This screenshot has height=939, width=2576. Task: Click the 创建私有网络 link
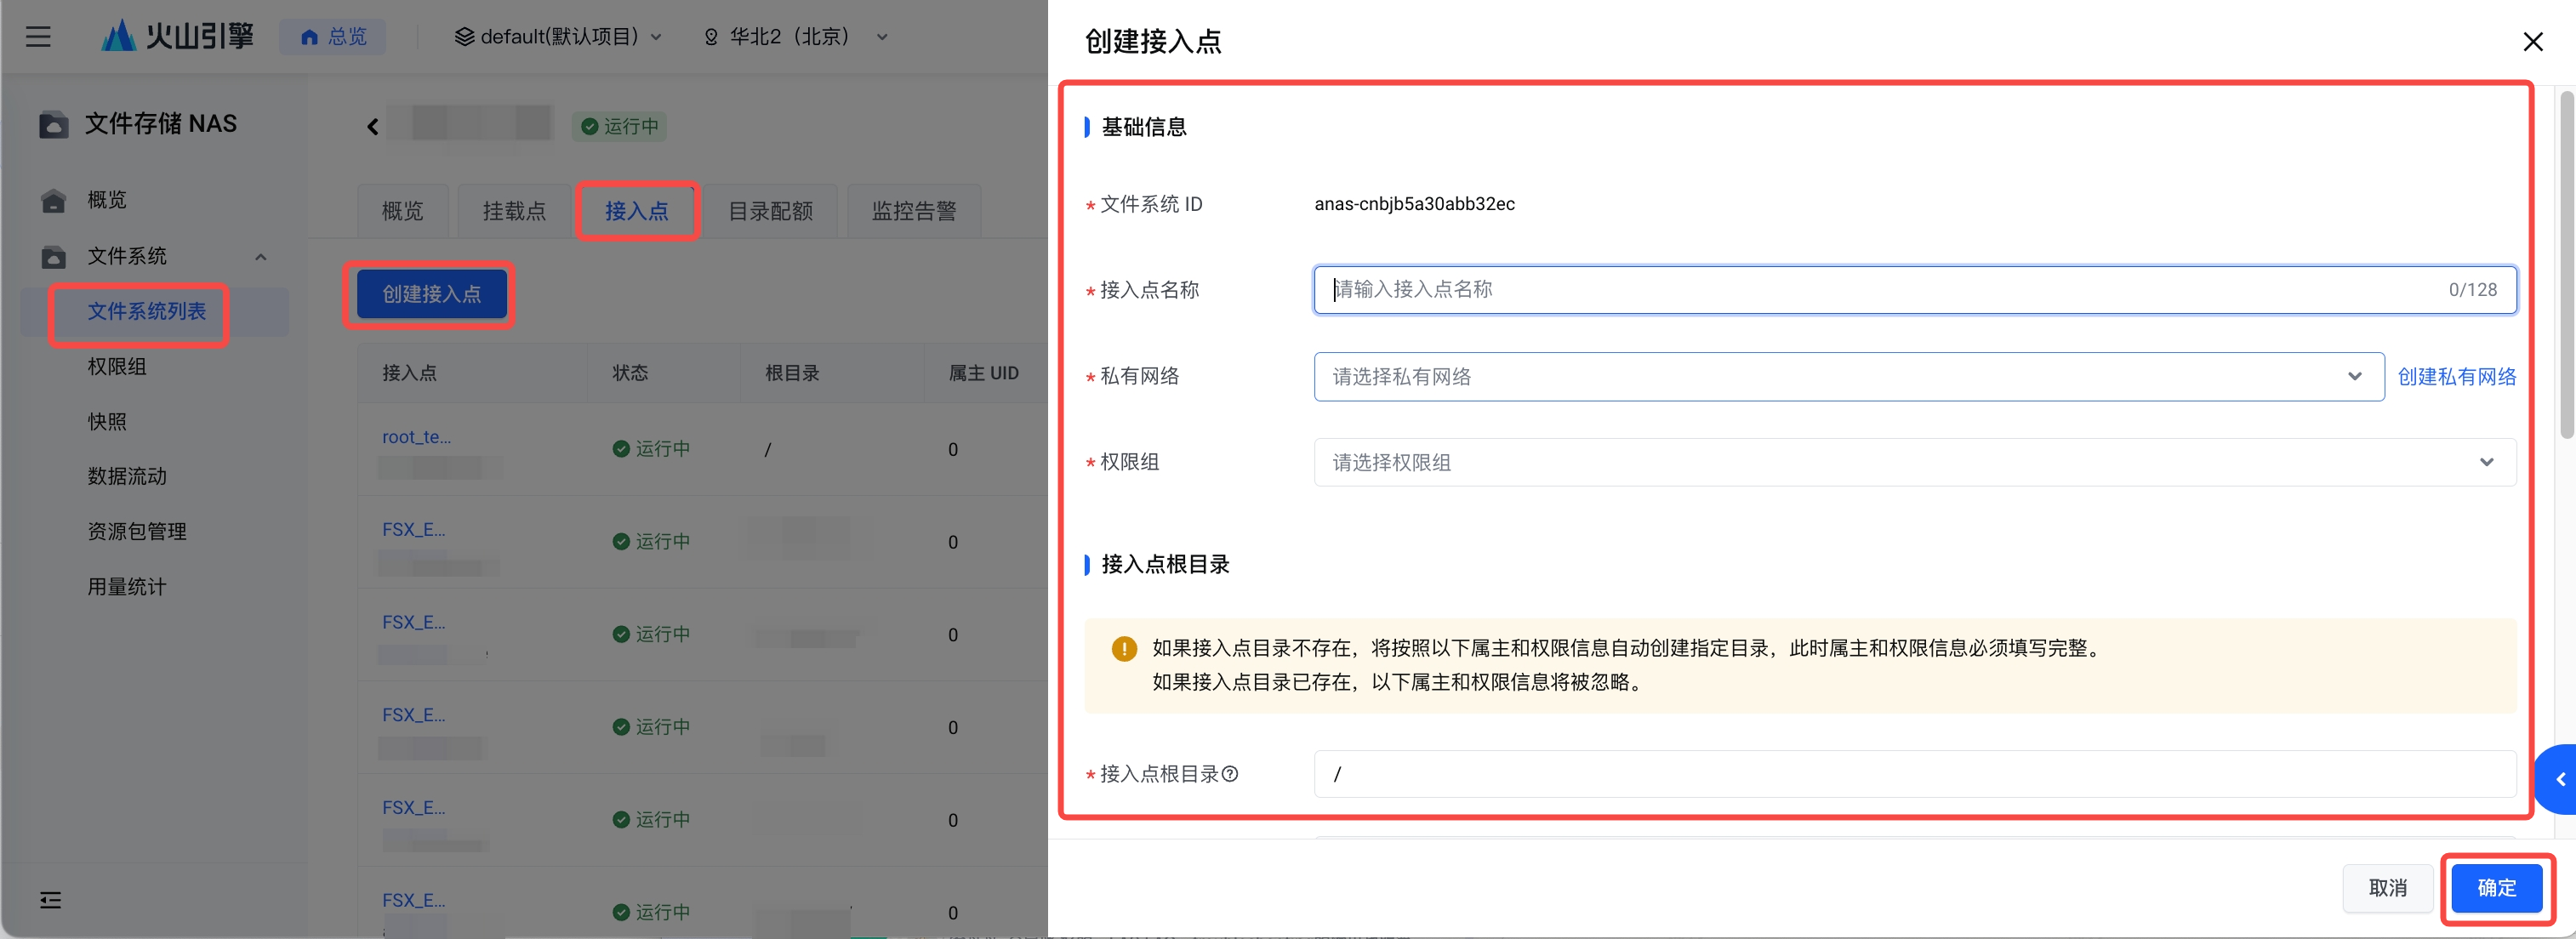click(2456, 377)
